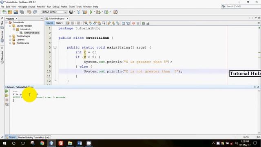Click the Stop icon in Output panel

tap(7, 100)
